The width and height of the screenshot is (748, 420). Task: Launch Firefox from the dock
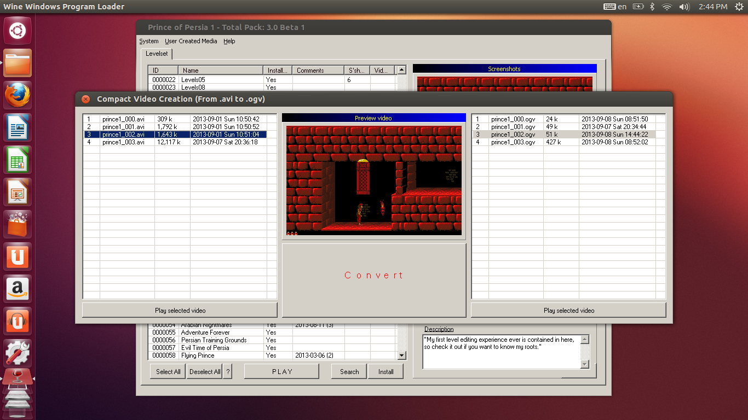[18, 95]
